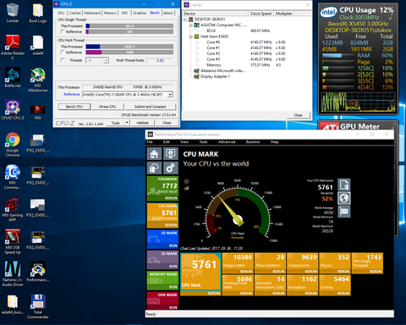
Task: Select the Core #0 row in Clocks
Action: pyautogui.click(x=213, y=42)
